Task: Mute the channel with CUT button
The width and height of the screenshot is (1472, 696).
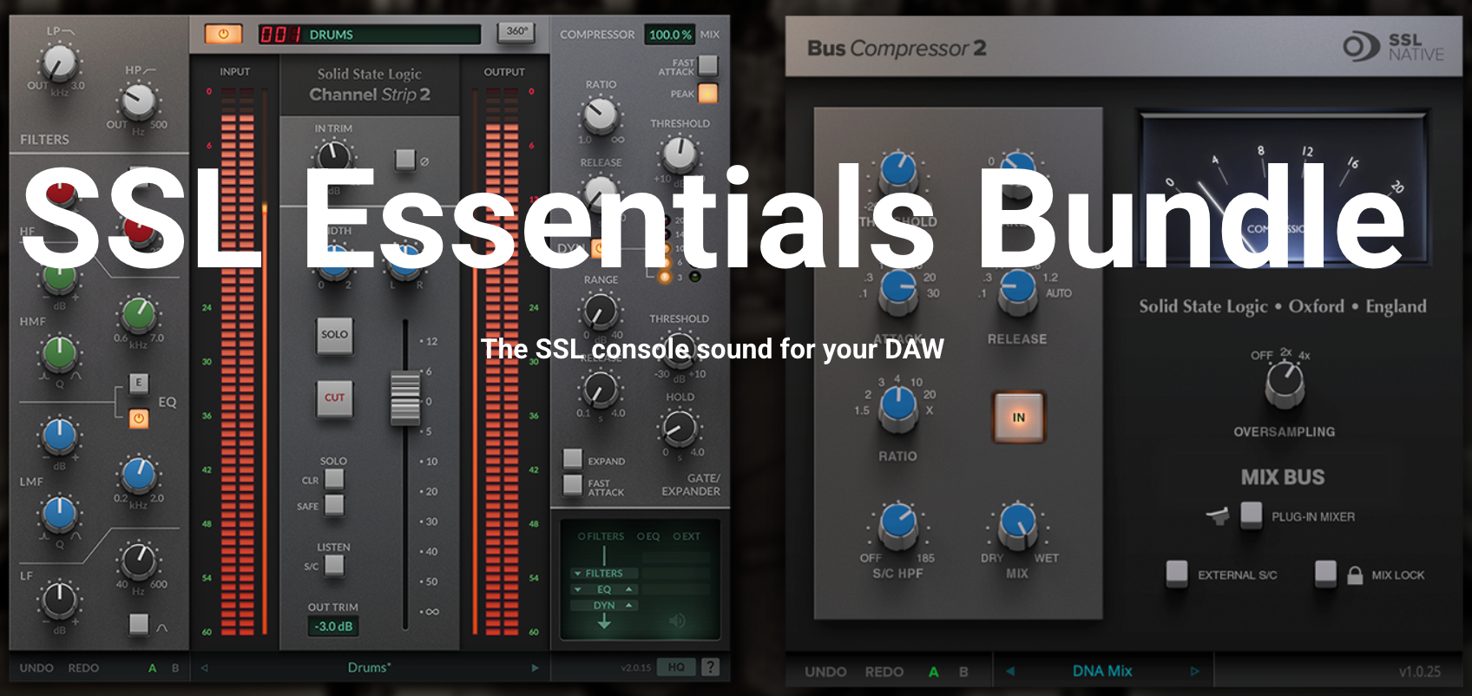Action: [334, 397]
